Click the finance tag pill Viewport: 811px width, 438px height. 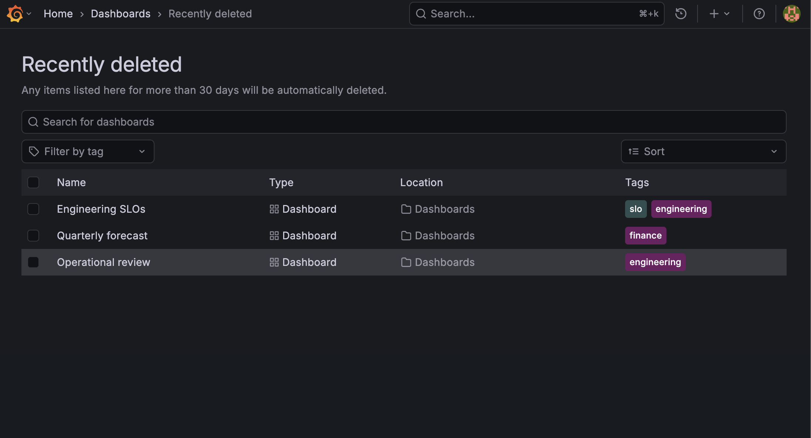645,236
